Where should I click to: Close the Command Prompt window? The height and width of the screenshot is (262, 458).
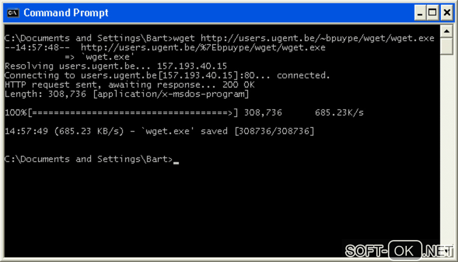pos(446,13)
